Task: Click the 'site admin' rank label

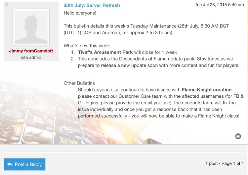Action: coord(31,57)
